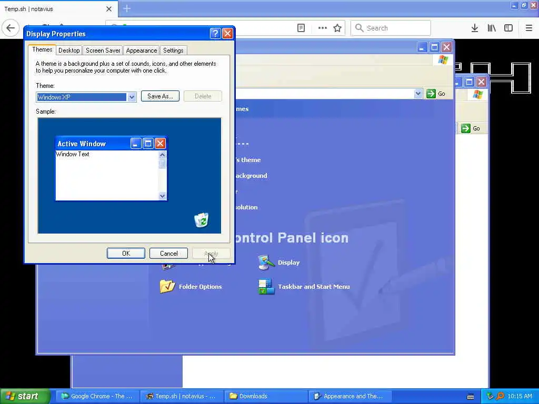The image size is (539, 404).
Task: Click the Windows Start button
Action: coord(25,396)
